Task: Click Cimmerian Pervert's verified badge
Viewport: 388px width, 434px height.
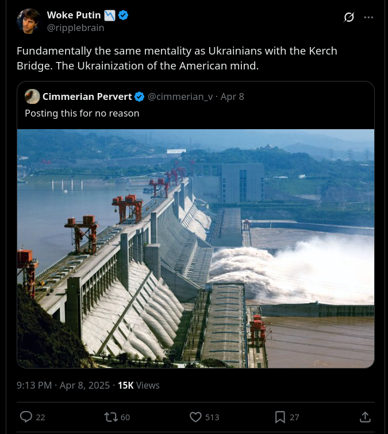Action: 140,96
